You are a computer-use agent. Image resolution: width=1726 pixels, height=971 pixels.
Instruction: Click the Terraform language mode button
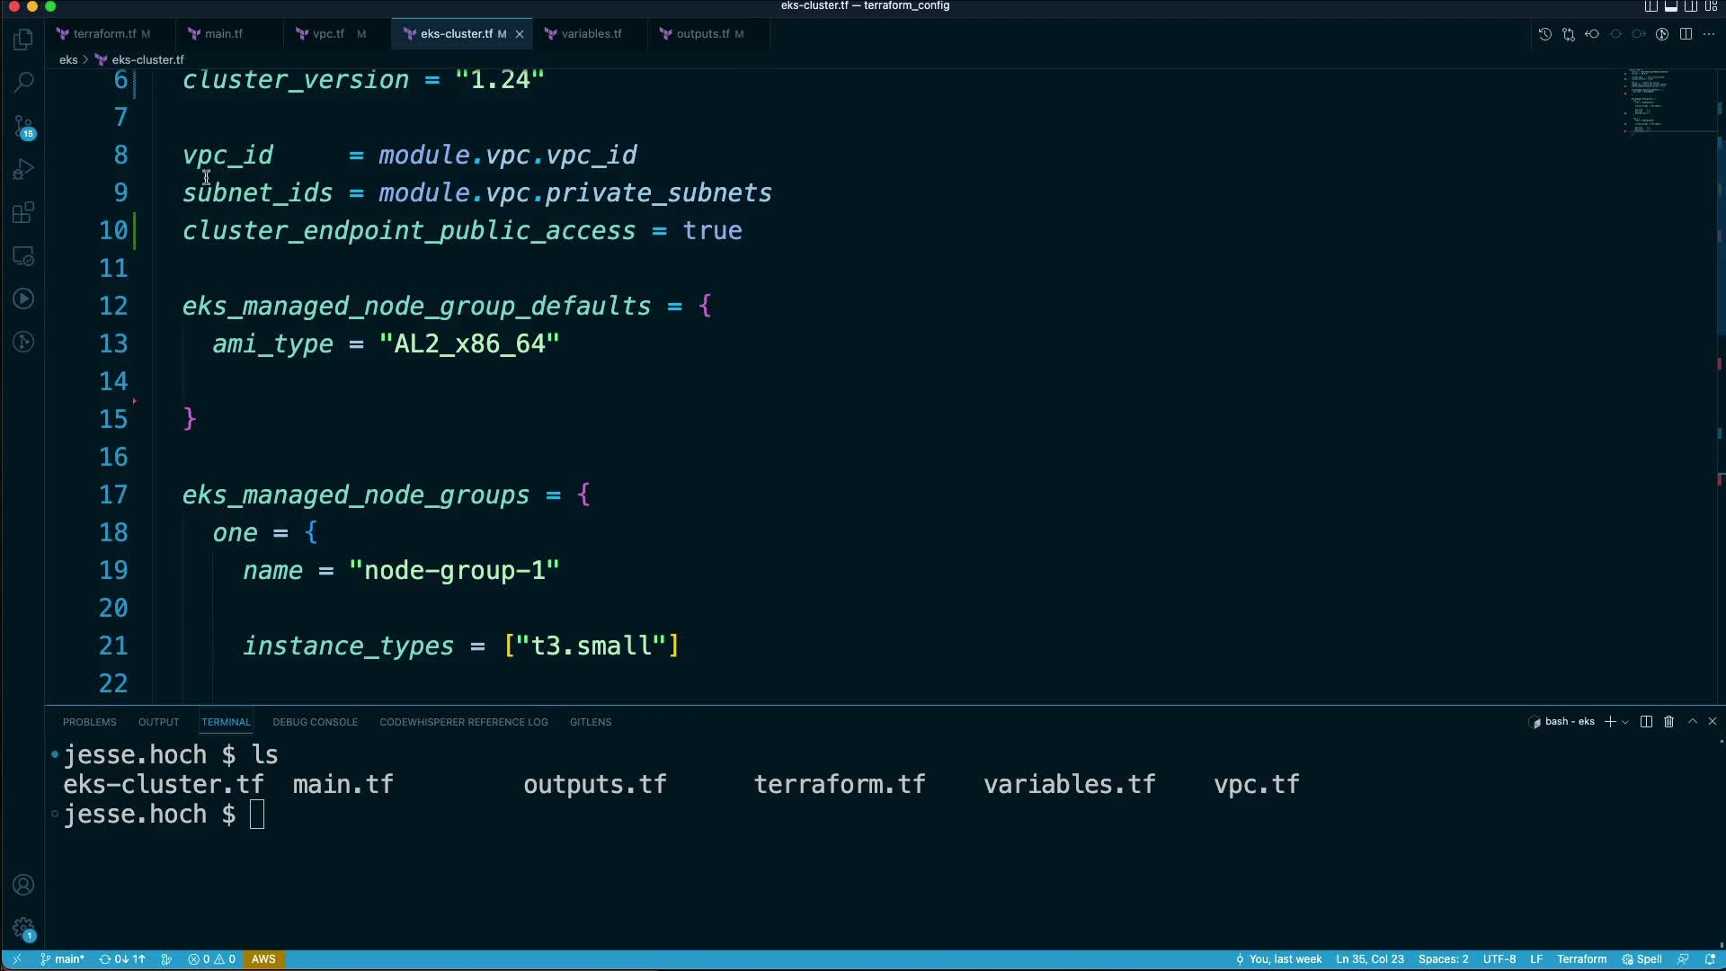1580,959
